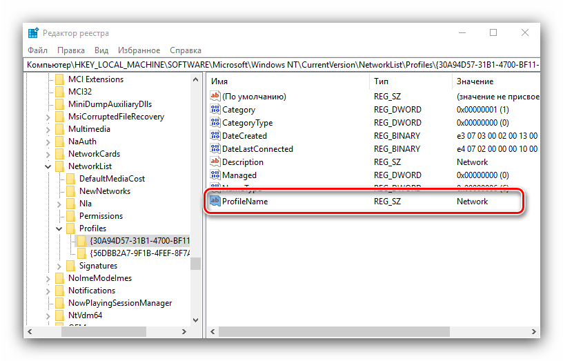The width and height of the screenshot is (563, 361).
Task: Open the Избранное menu
Action: (x=139, y=50)
